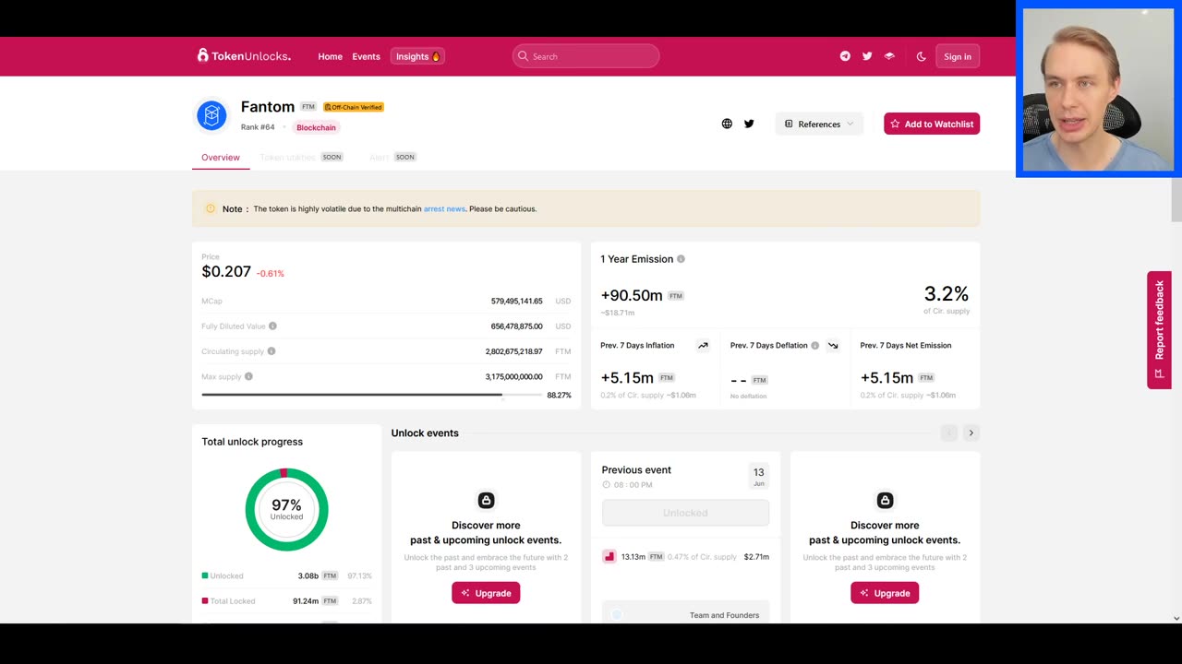1182x664 pixels.
Task: Click the clock icon near 08:00 PM
Action: tap(606, 484)
